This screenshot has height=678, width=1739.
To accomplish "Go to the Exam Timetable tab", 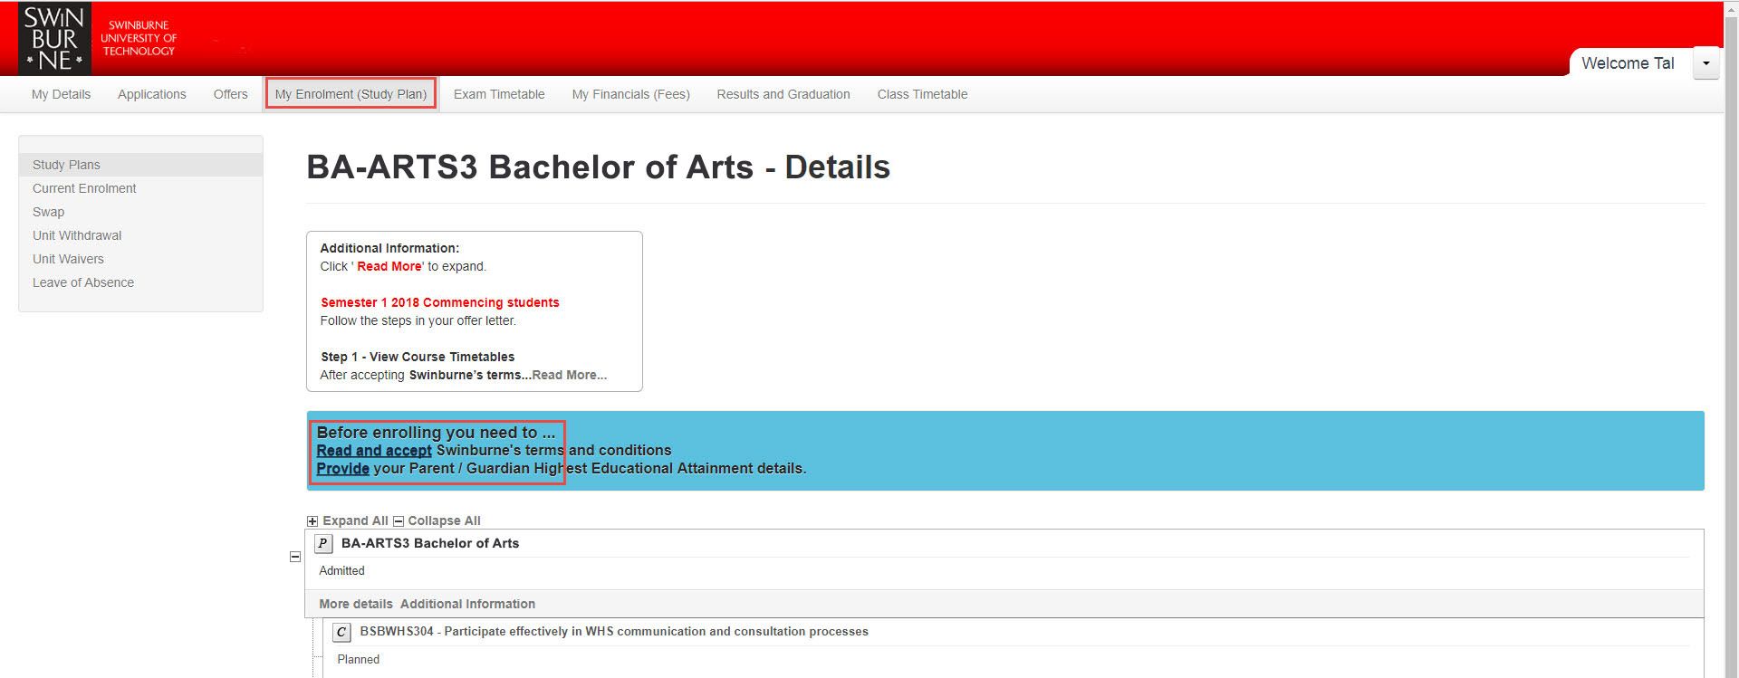I will [x=499, y=94].
